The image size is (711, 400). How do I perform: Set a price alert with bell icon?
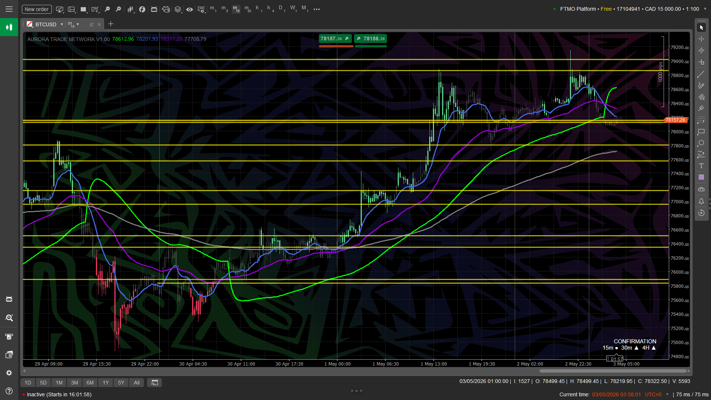(x=701, y=201)
